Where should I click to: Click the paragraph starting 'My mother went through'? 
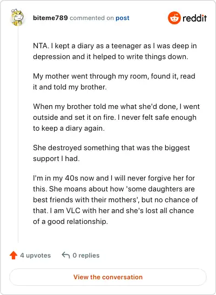pos(114,81)
